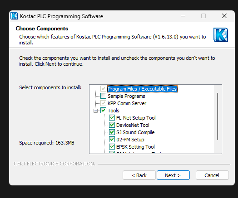Image resolution: width=238 pixels, height=198 pixels.
Task: Cancel the installer
Action: click(212, 175)
